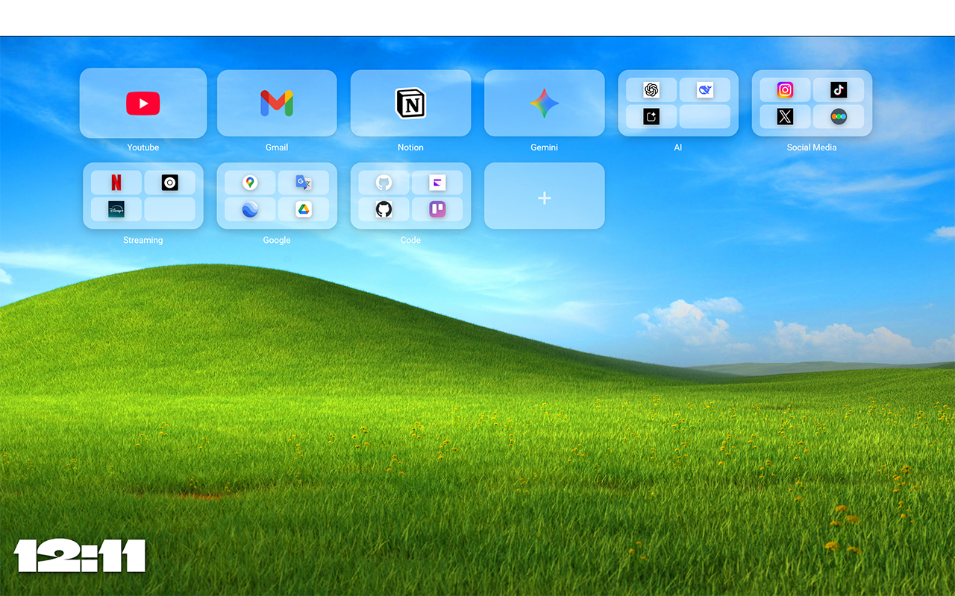Click the black GitHub icon in Code
The width and height of the screenshot is (955, 596).
click(383, 209)
